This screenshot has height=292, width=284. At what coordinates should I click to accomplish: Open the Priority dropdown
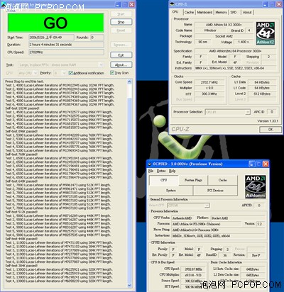pyautogui.click(x=64, y=73)
